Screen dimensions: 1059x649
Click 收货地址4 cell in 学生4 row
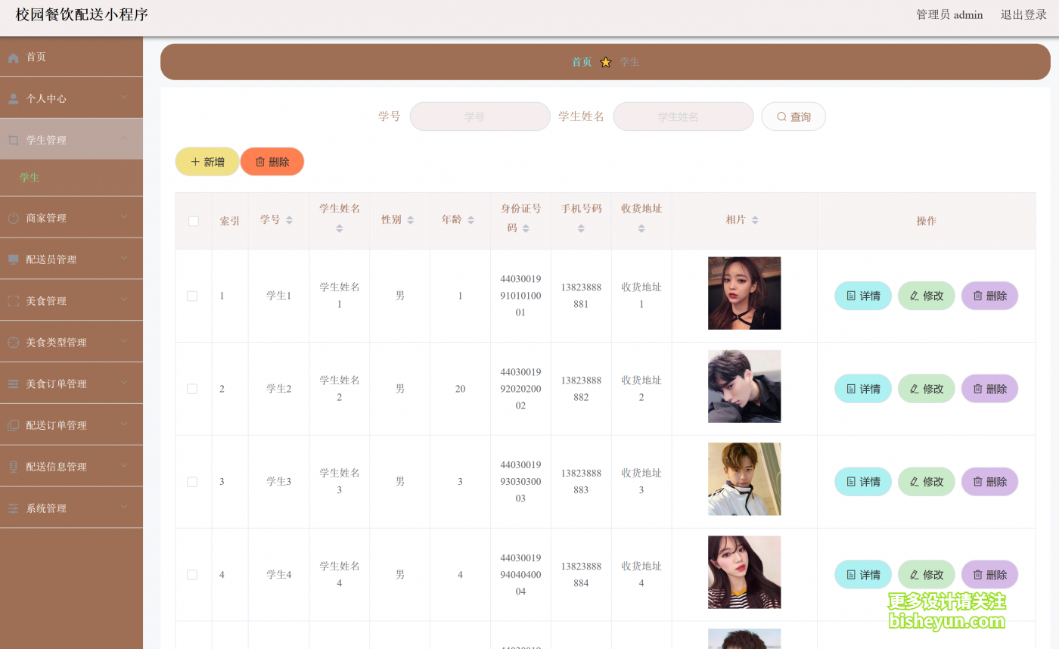pyautogui.click(x=641, y=575)
